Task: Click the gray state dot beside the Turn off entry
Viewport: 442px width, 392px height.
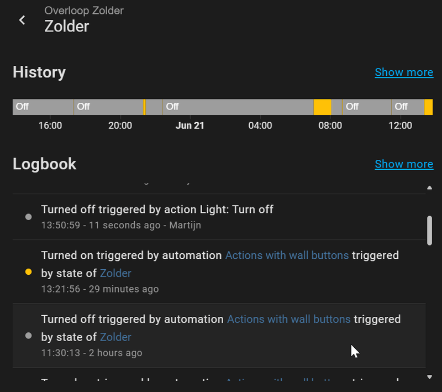Action: point(28,217)
